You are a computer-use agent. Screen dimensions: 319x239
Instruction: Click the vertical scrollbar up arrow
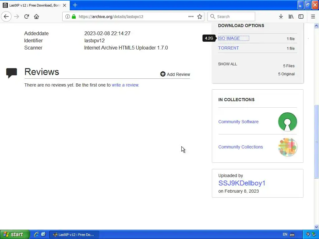click(x=317, y=26)
